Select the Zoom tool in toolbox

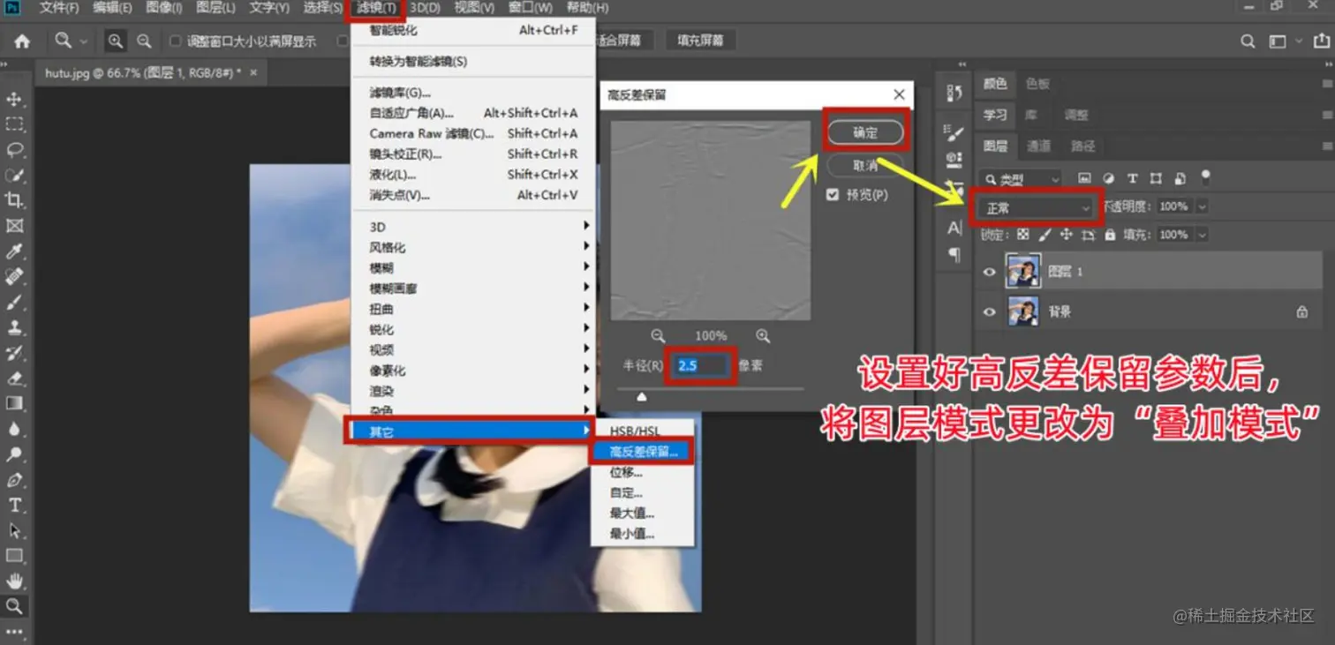point(15,606)
